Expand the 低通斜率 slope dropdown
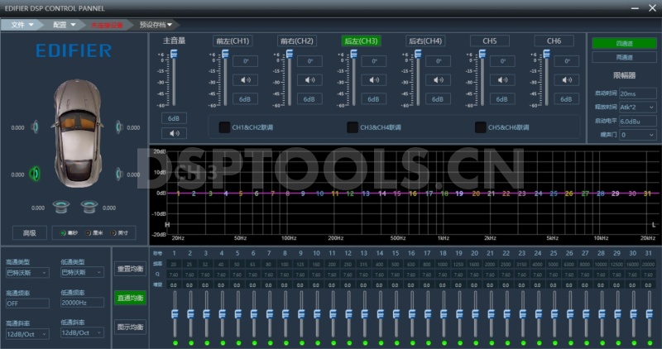Image resolution: width=662 pixels, height=349 pixels. [x=81, y=332]
